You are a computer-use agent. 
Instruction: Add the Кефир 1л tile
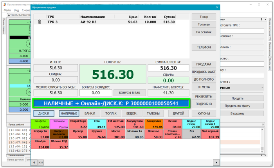pyautogui.click(x=40, y=134)
